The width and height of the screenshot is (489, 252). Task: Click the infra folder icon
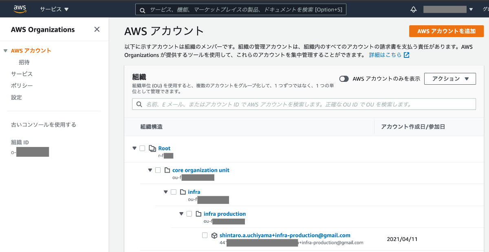[x=183, y=192]
